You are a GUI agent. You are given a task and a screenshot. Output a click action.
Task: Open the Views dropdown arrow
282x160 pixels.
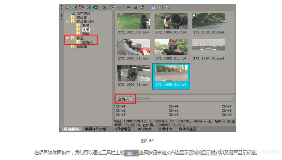pos(159,8)
